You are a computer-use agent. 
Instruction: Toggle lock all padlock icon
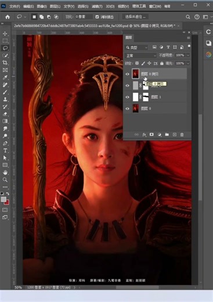[162, 63]
